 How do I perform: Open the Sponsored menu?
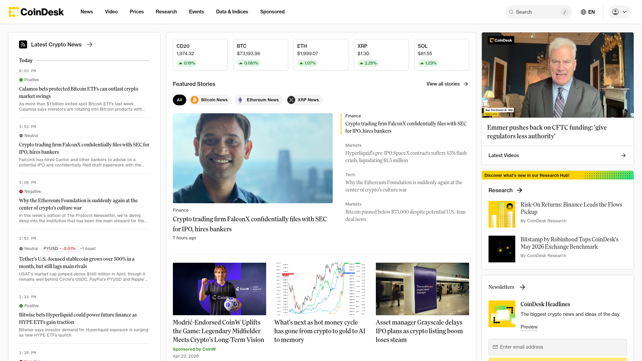[x=272, y=12]
